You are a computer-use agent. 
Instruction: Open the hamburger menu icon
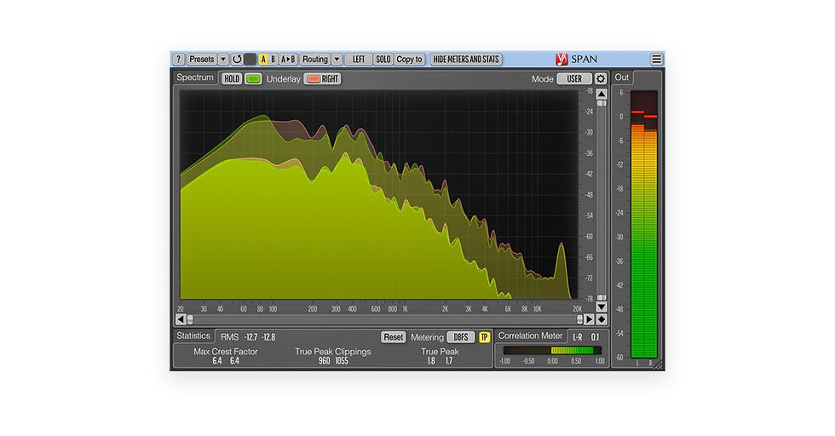click(656, 59)
